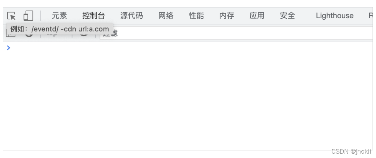376x158 pixels.
Task: Switch to the 元素 tab
Action: point(60,16)
